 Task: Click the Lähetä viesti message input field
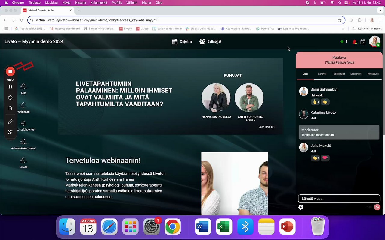point(339,199)
